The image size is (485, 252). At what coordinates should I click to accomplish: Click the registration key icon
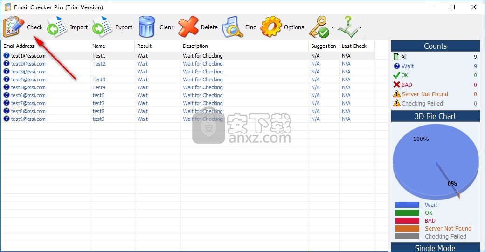tap(319, 27)
